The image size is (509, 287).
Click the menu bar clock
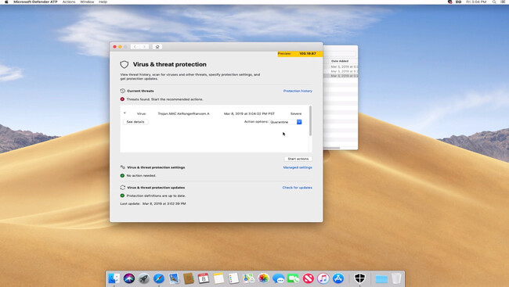(476, 2)
